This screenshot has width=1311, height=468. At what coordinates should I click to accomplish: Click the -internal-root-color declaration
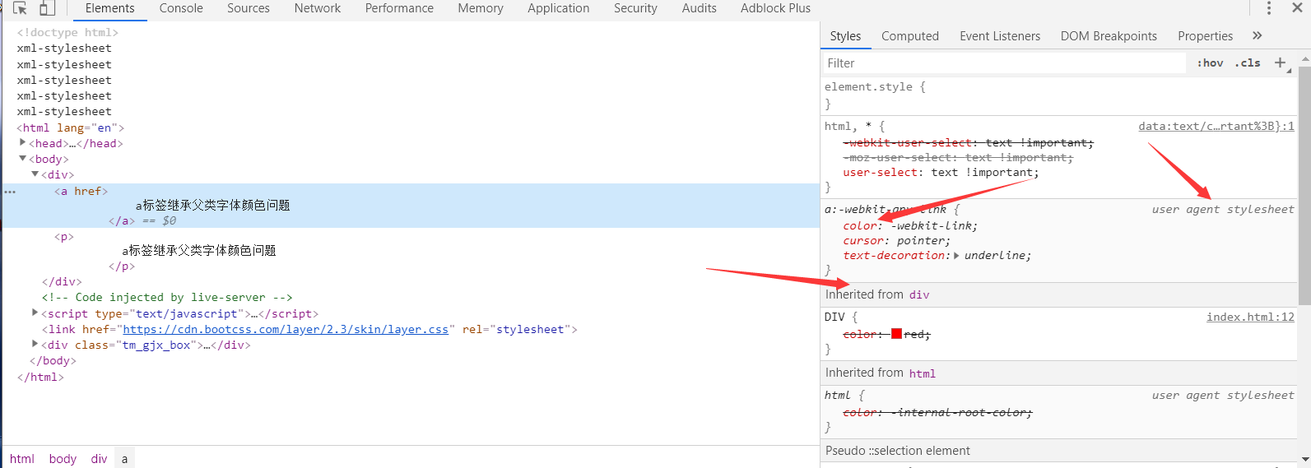pos(937,413)
